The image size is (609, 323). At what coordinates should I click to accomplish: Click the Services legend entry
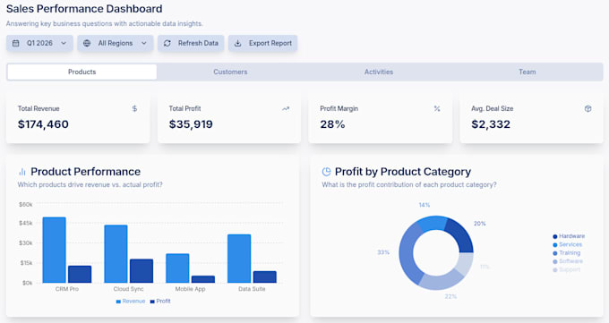[x=568, y=244]
